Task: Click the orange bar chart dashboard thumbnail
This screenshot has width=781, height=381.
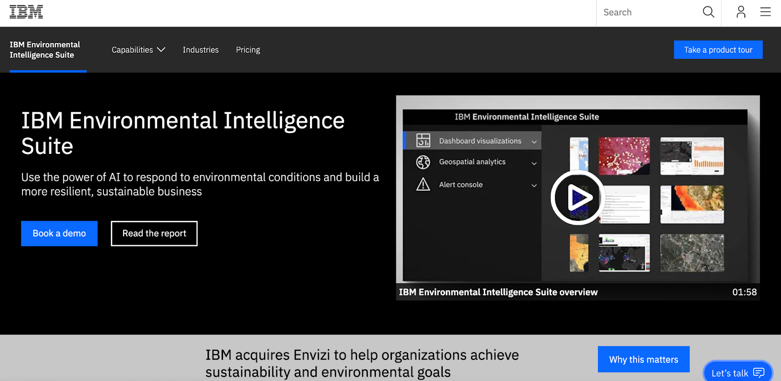Action: 692,156
